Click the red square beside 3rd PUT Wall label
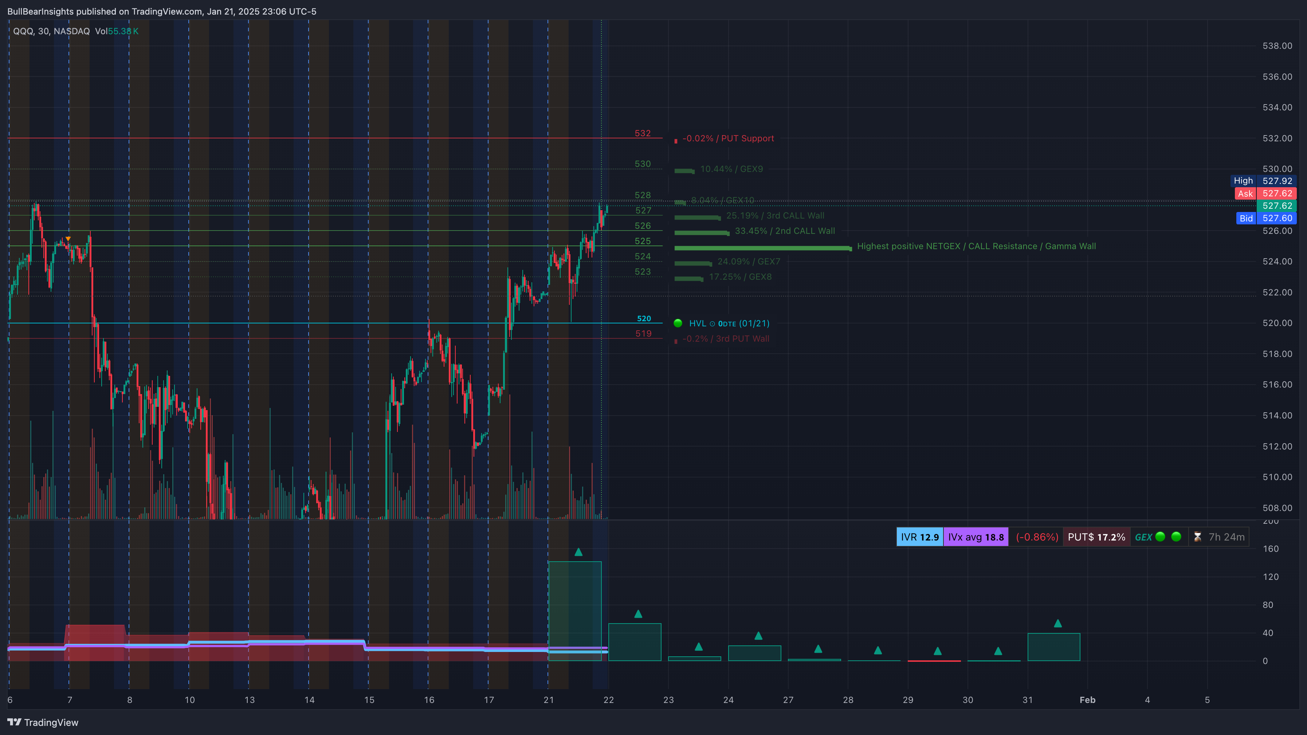 [676, 341]
